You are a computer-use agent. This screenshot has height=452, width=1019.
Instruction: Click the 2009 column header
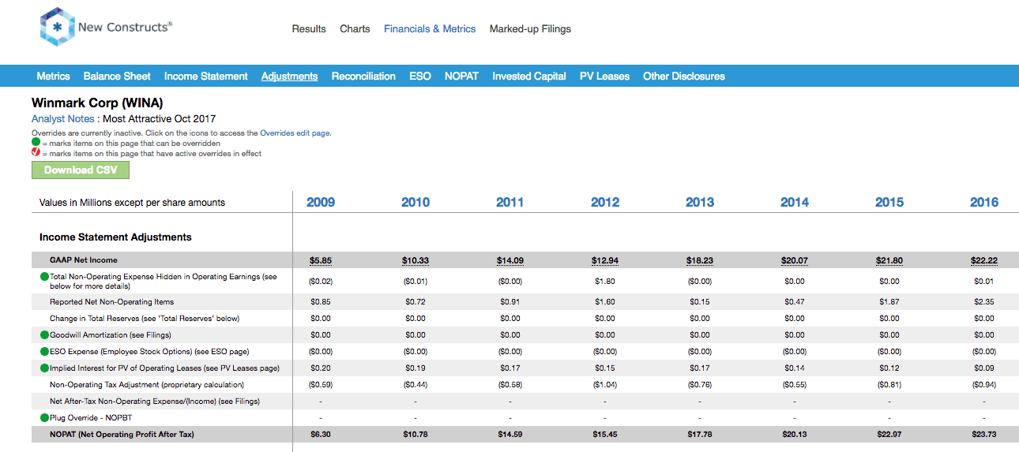point(321,203)
